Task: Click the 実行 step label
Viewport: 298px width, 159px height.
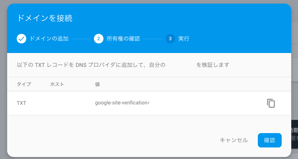Action: coord(183,39)
